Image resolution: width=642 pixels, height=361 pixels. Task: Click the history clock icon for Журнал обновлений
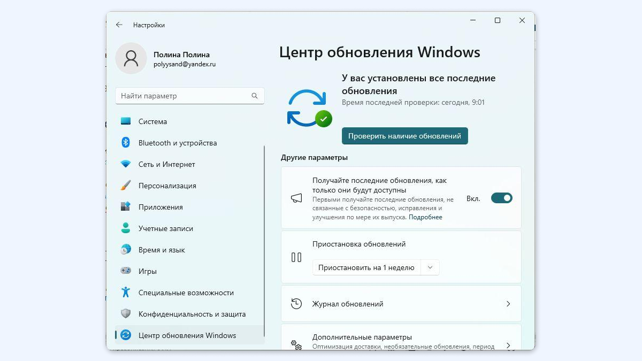coord(296,304)
